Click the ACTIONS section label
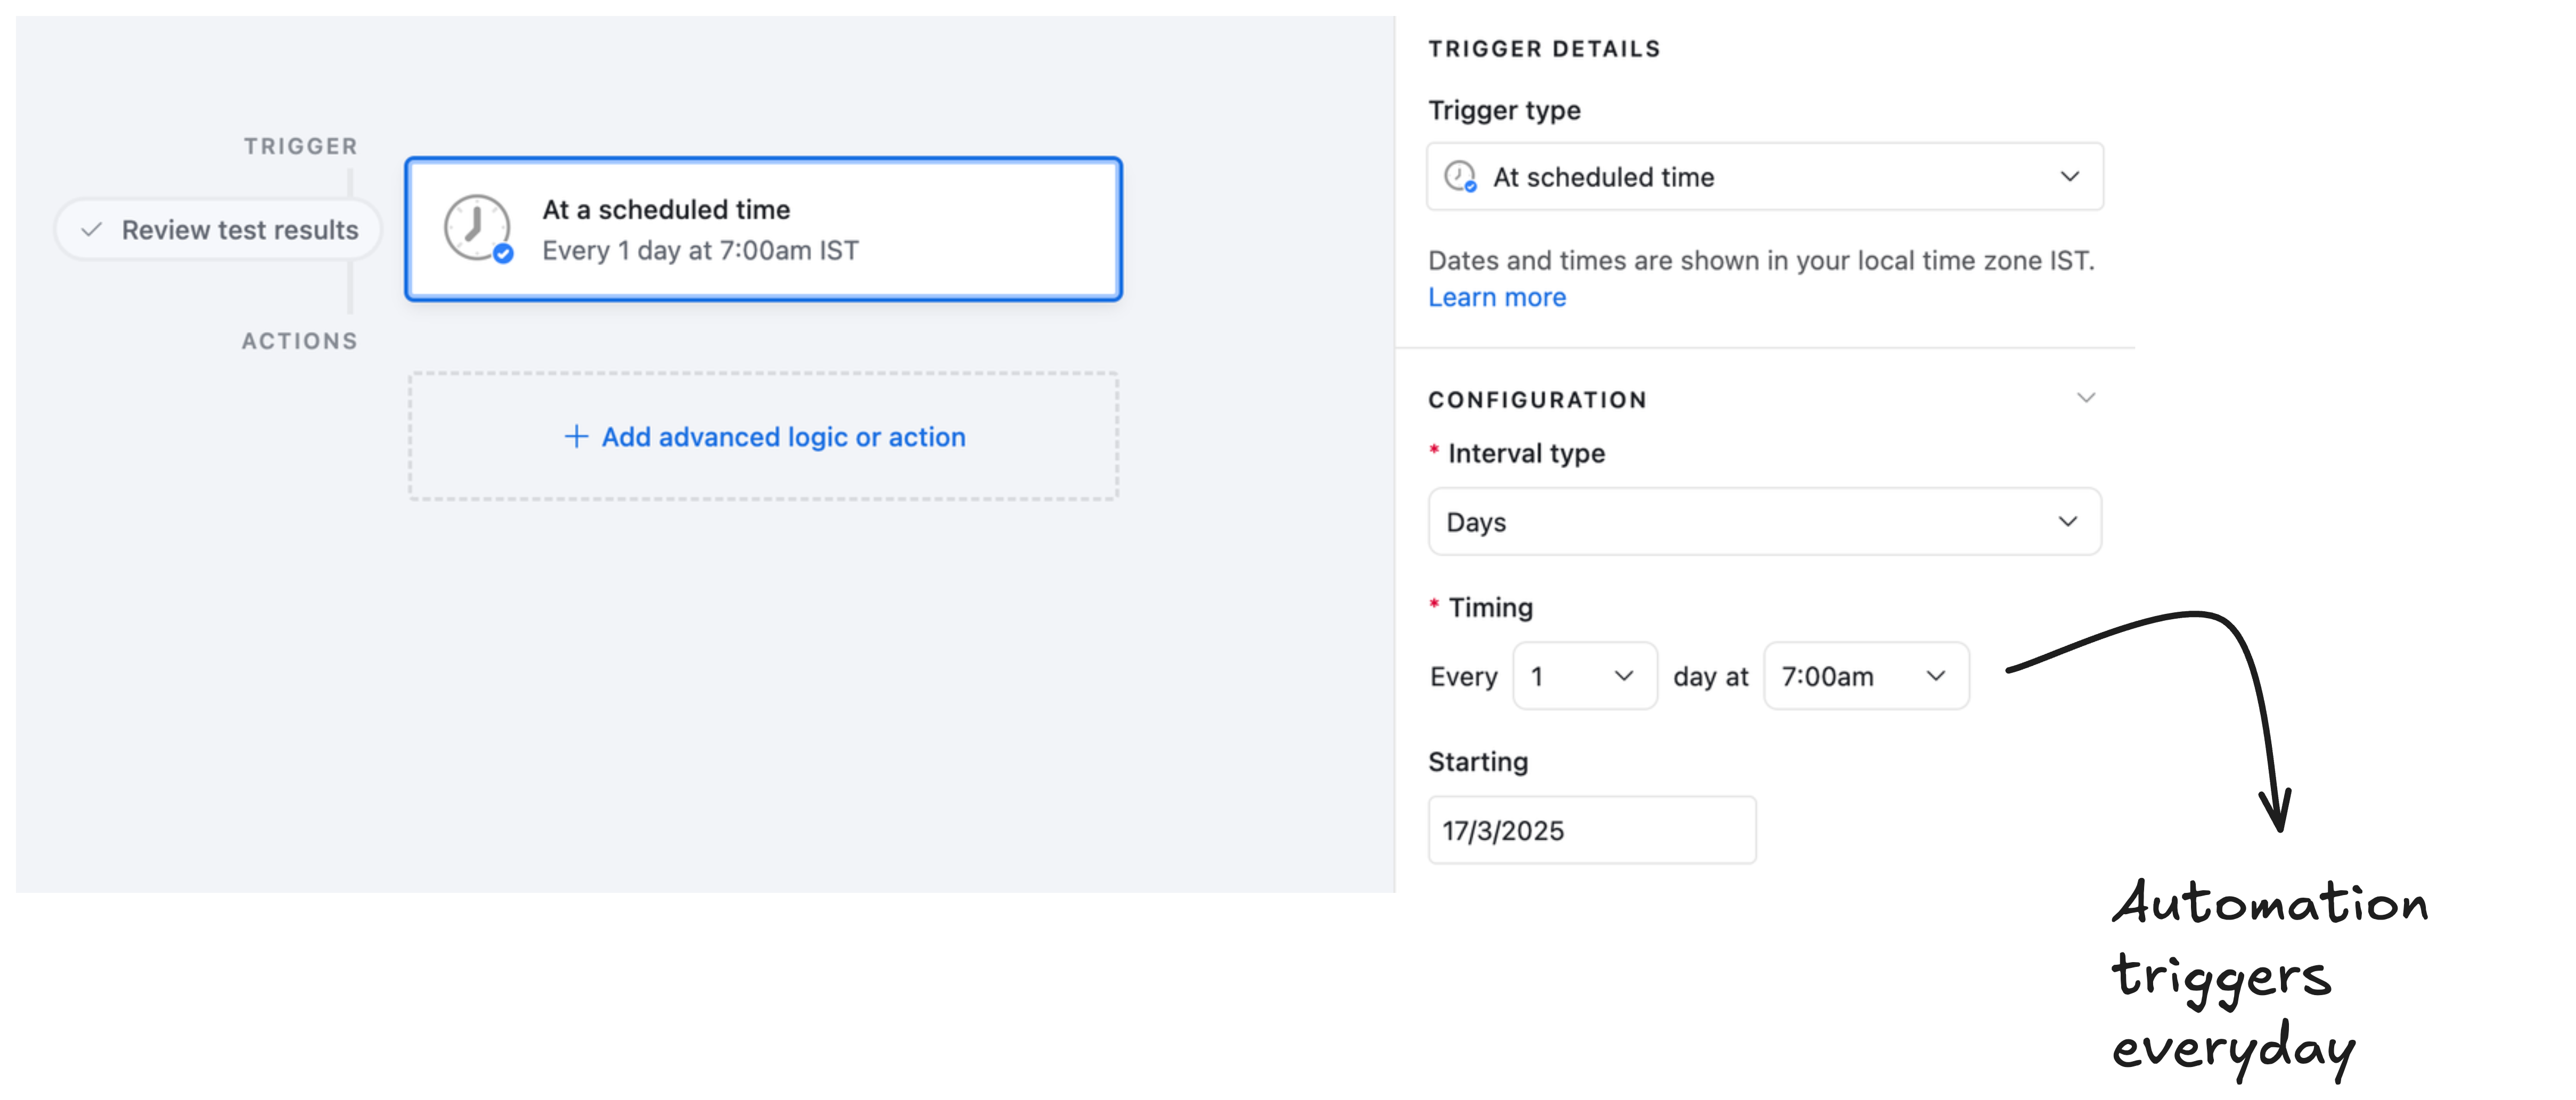The width and height of the screenshot is (2576, 1100). (x=299, y=340)
